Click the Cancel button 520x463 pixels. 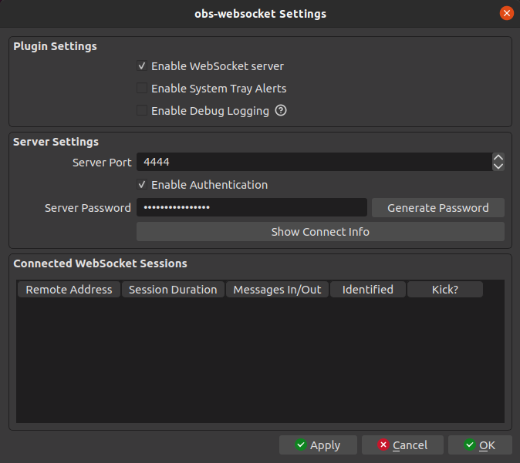click(403, 445)
